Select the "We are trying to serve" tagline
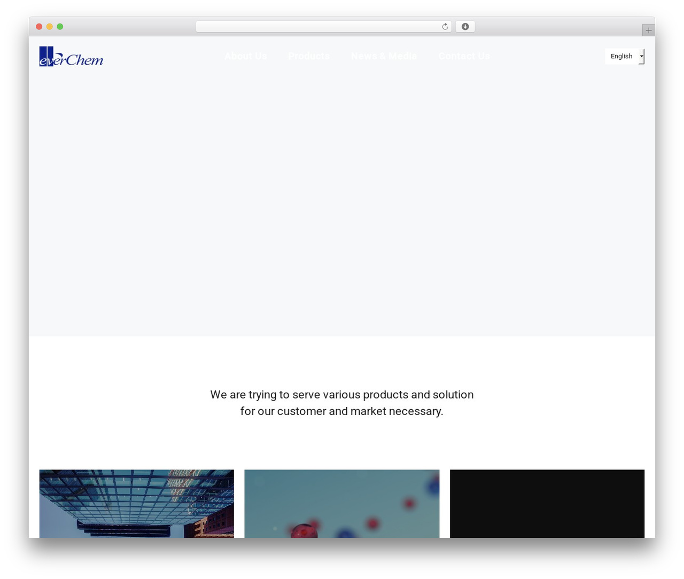 [x=342, y=403]
